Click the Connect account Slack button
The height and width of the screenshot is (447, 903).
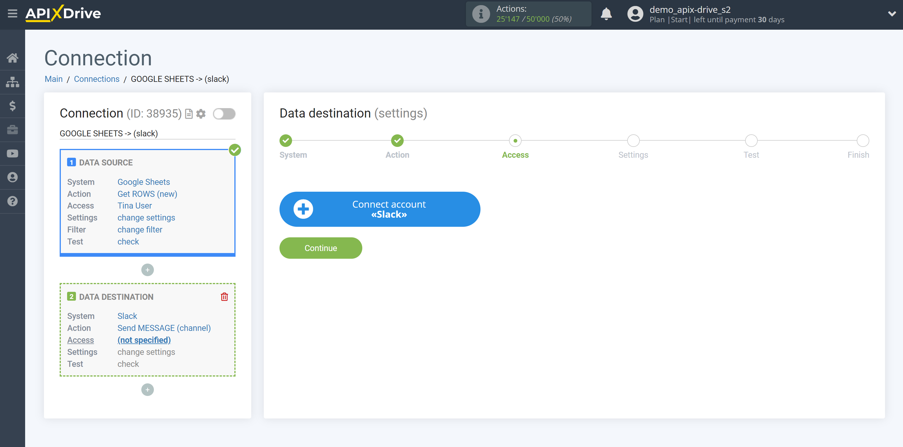click(x=379, y=209)
